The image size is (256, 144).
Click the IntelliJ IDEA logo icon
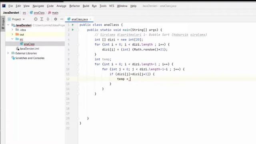click(4, 6)
